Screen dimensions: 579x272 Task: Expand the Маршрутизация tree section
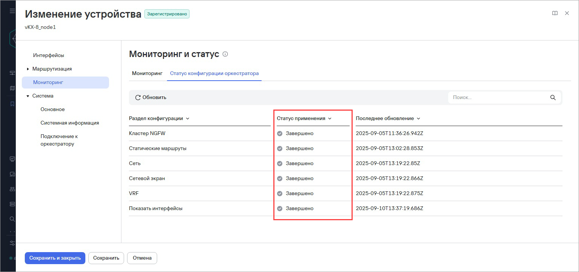pos(28,69)
